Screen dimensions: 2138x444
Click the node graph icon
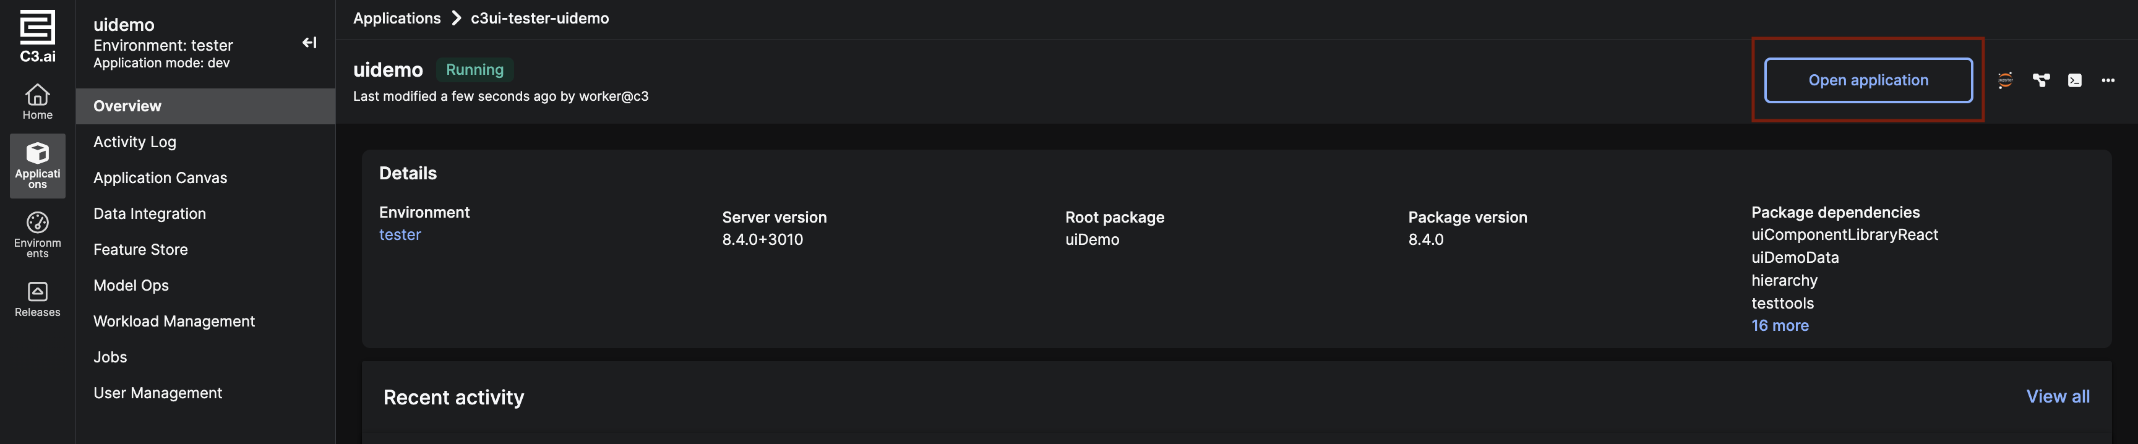[2041, 80]
